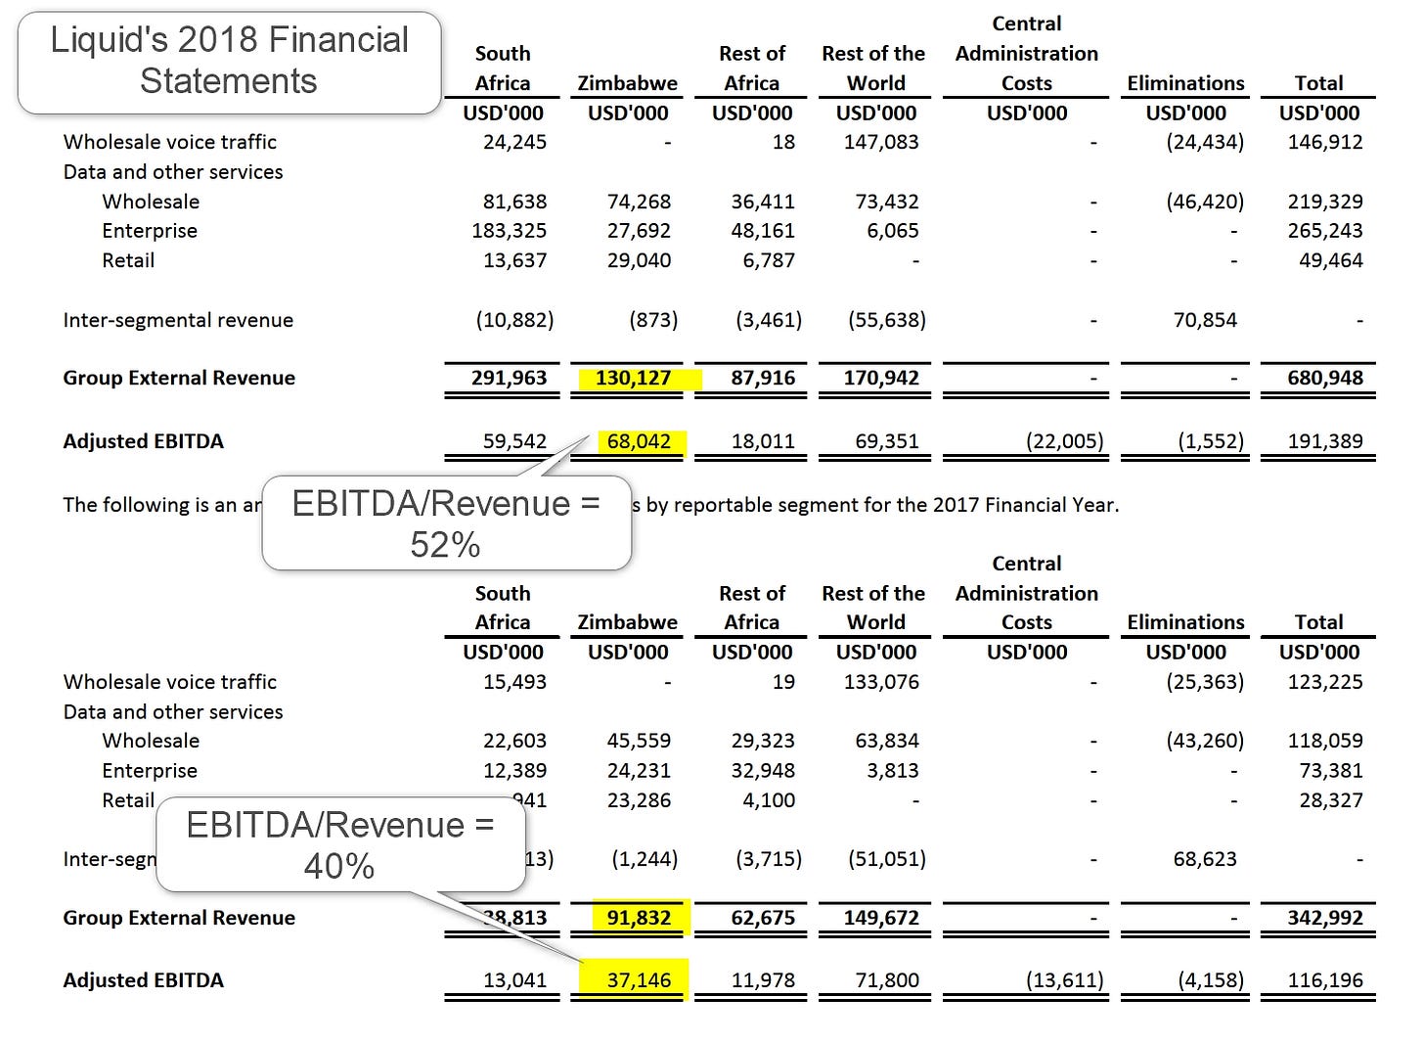1424x1043 pixels.
Task: Select the wholesale value 22,603
Action: click(514, 741)
